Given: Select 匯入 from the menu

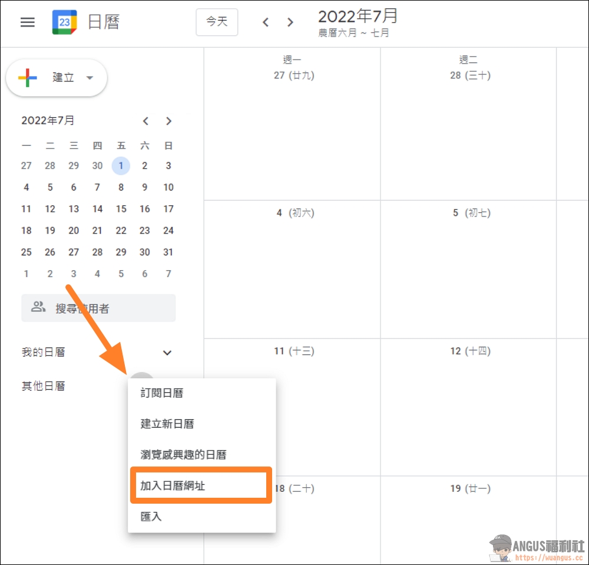Looking at the screenshot, I should click(x=201, y=516).
